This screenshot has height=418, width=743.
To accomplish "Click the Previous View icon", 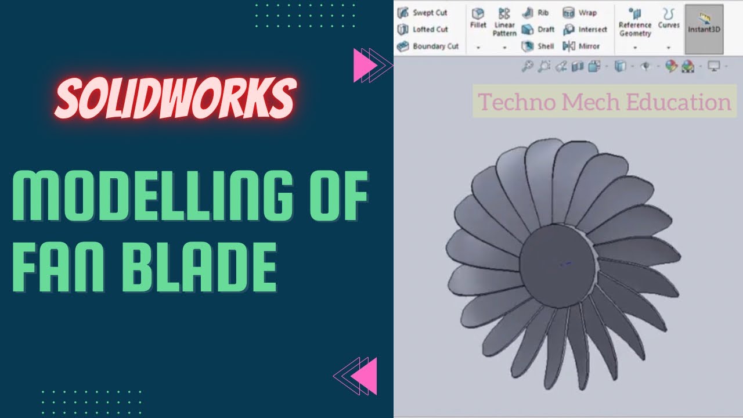I will (561, 67).
